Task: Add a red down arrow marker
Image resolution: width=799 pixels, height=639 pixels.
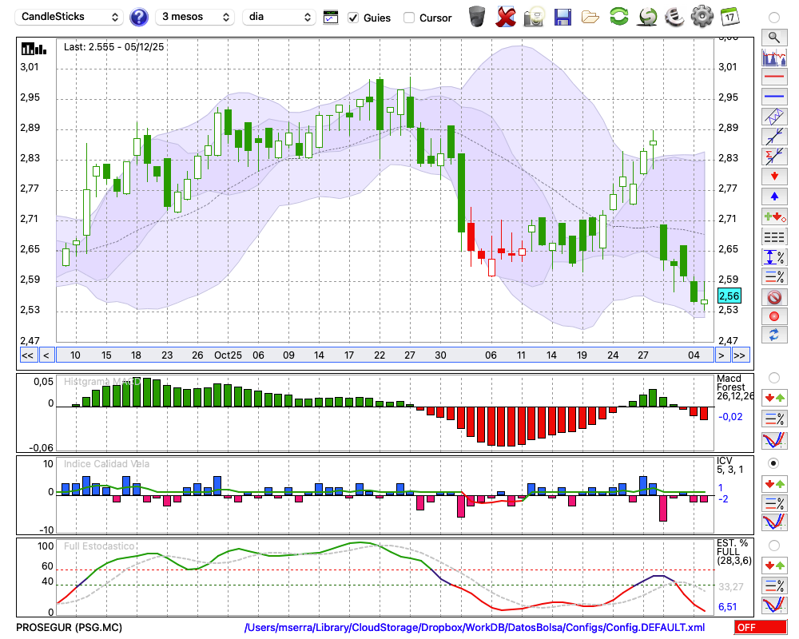Action: coord(774,177)
